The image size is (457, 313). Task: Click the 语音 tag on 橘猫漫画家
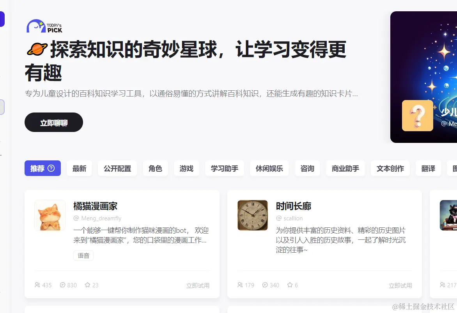(x=83, y=255)
